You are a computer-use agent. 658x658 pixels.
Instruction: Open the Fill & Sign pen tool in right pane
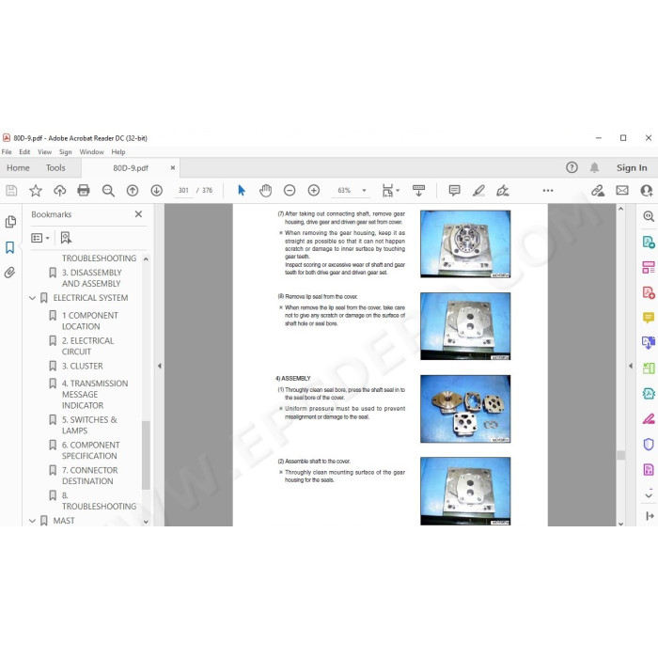(649, 419)
